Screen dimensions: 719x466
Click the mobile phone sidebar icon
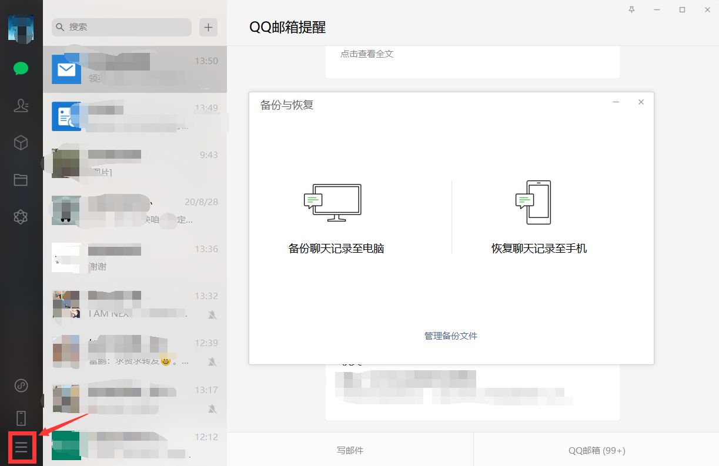click(x=21, y=417)
